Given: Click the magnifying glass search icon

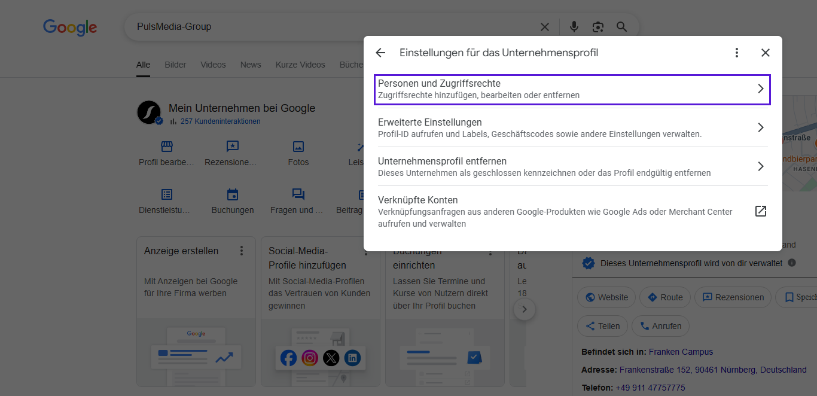Looking at the screenshot, I should pyautogui.click(x=622, y=27).
